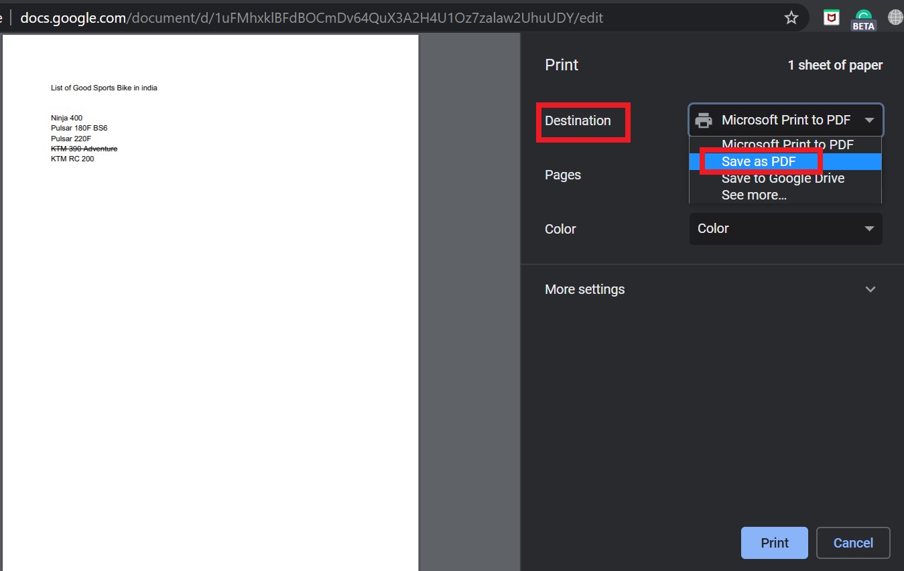This screenshot has width=904, height=571.
Task: Open the McAfee WebAdvisor extension icon
Action: point(832,17)
